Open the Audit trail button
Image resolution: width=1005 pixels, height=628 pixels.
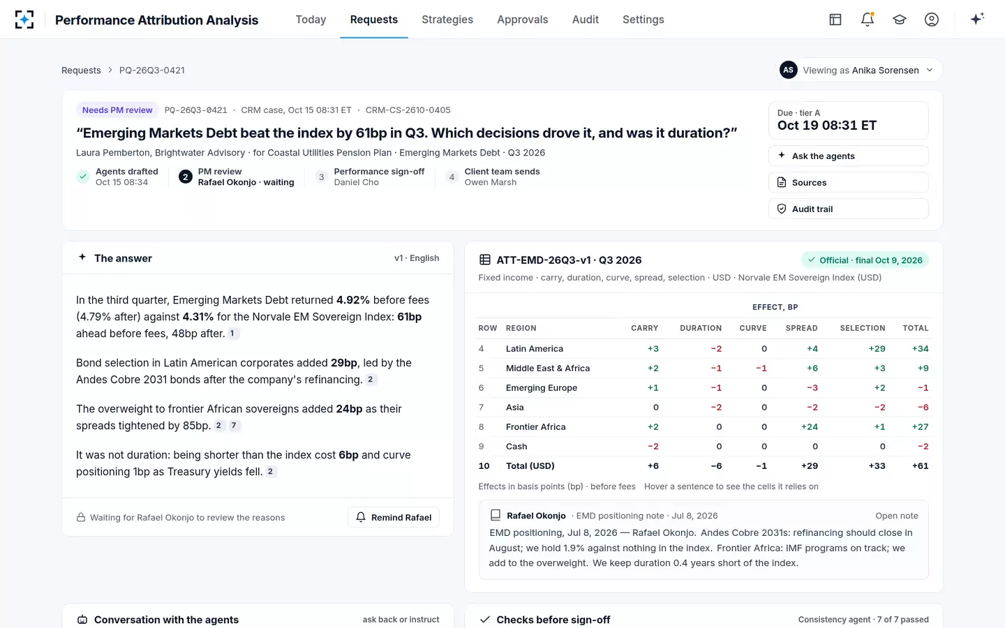[x=849, y=209]
